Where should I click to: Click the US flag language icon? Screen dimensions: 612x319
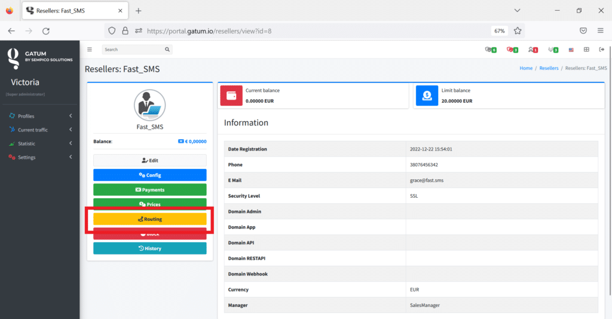click(571, 50)
